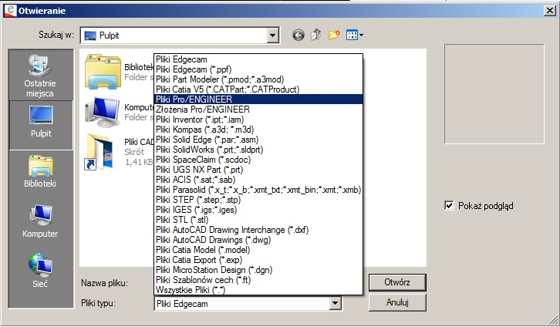Collapse the Pliki typu dropdown arrow
This screenshot has width=560, height=327.
pyautogui.click(x=335, y=304)
